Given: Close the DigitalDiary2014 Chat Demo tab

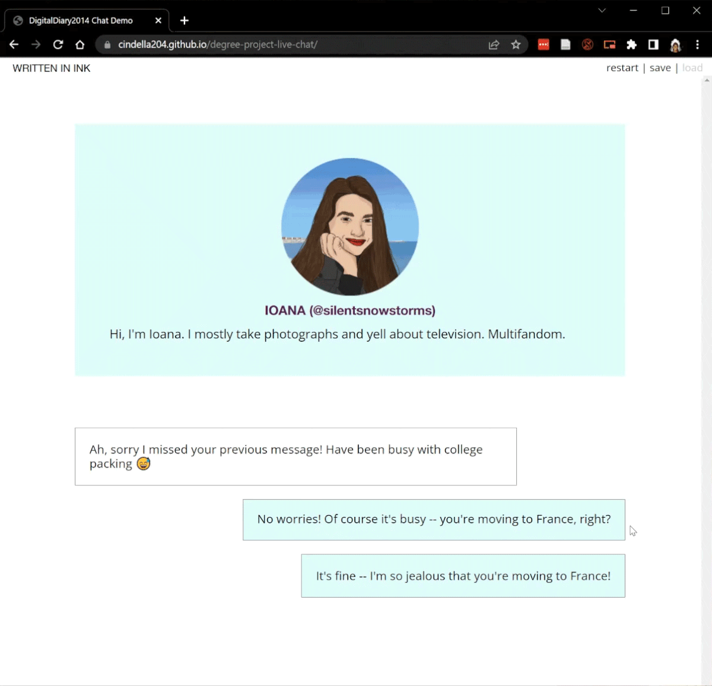Looking at the screenshot, I should (158, 21).
